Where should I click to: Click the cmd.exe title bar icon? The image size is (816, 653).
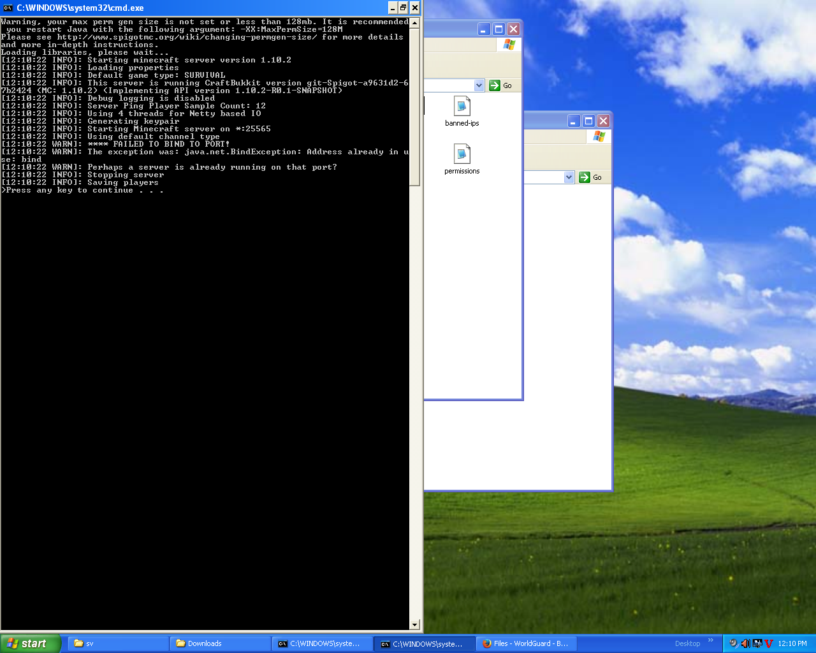coord(8,8)
